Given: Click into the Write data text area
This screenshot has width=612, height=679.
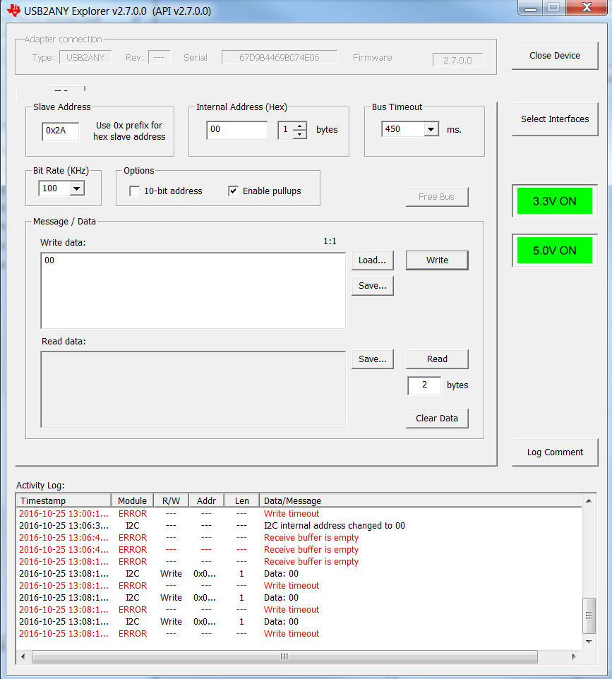Looking at the screenshot, I should click(193, 291).
